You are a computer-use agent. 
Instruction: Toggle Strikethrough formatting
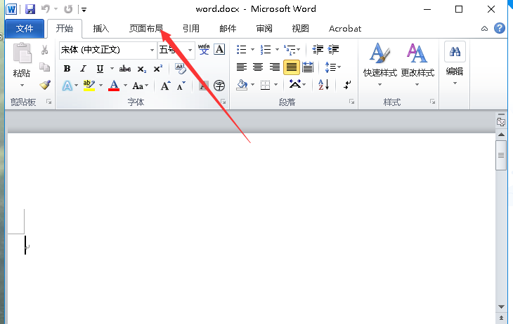125,69
